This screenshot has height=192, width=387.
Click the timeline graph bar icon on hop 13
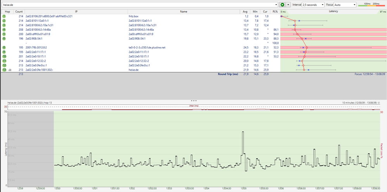click(10, 70)
